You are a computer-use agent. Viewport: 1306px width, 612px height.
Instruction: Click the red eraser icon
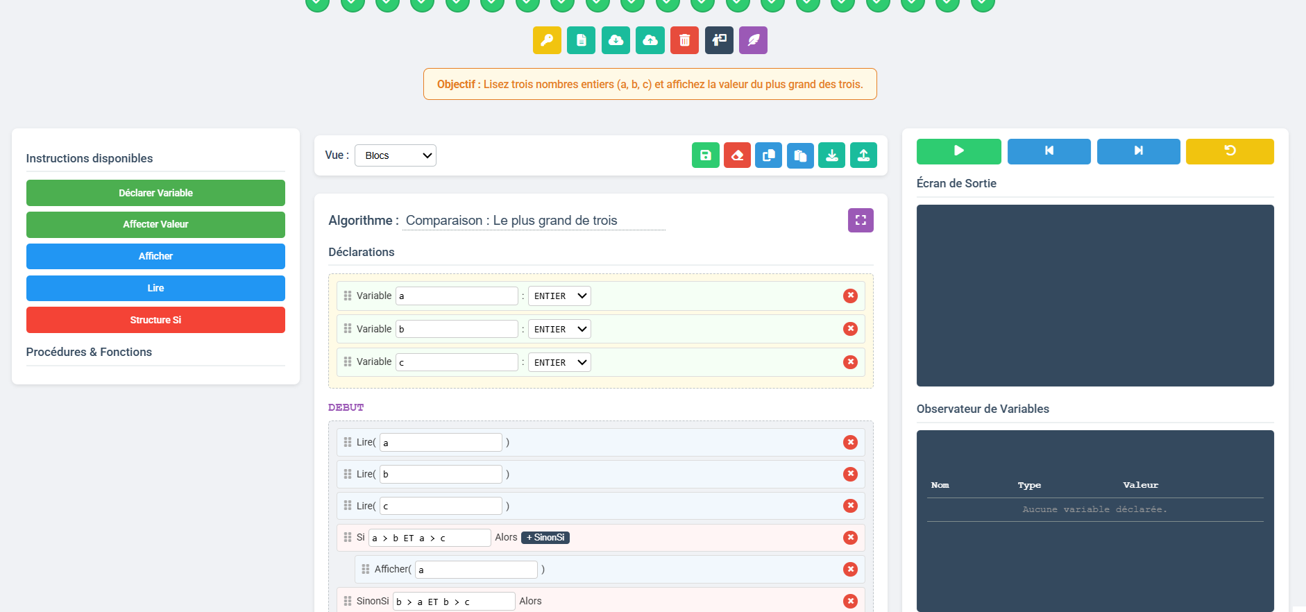[x=737, y=155]
